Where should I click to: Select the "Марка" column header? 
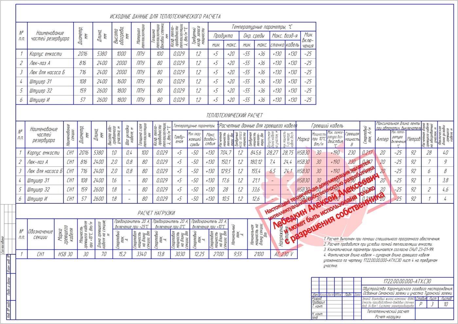point(303,139)
